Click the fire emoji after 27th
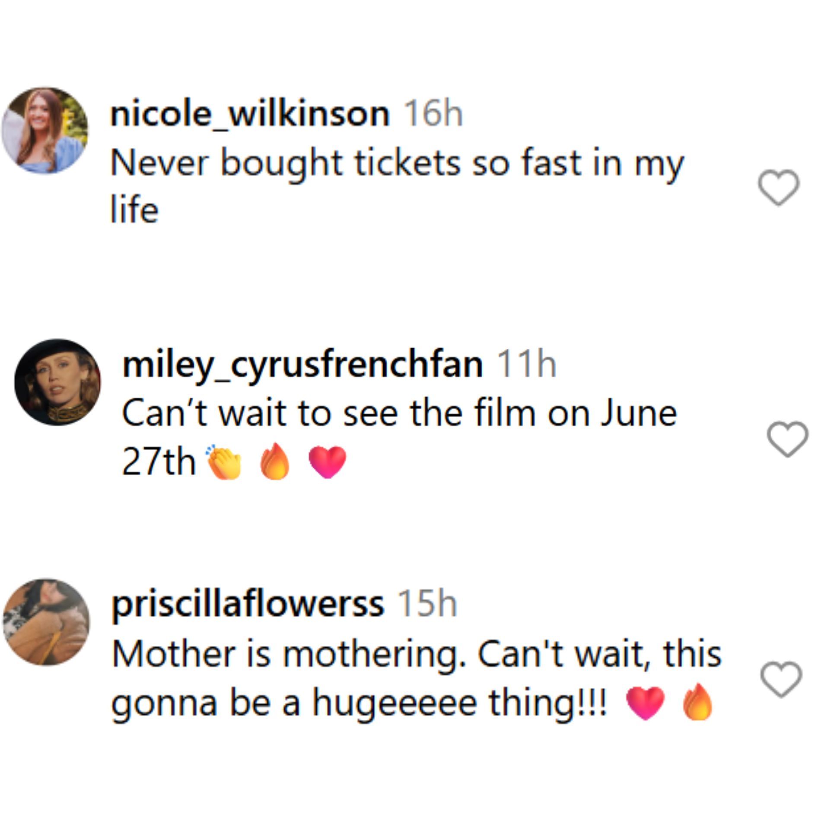 tap(275, 462)
